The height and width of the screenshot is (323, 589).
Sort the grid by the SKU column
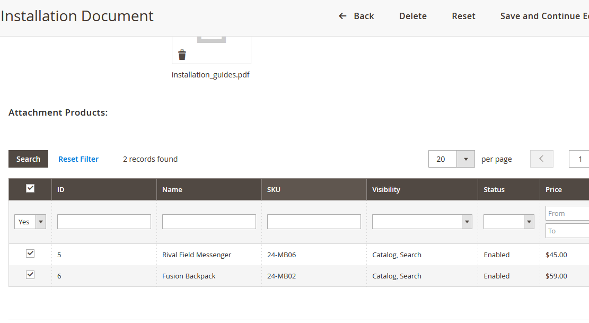274,189
